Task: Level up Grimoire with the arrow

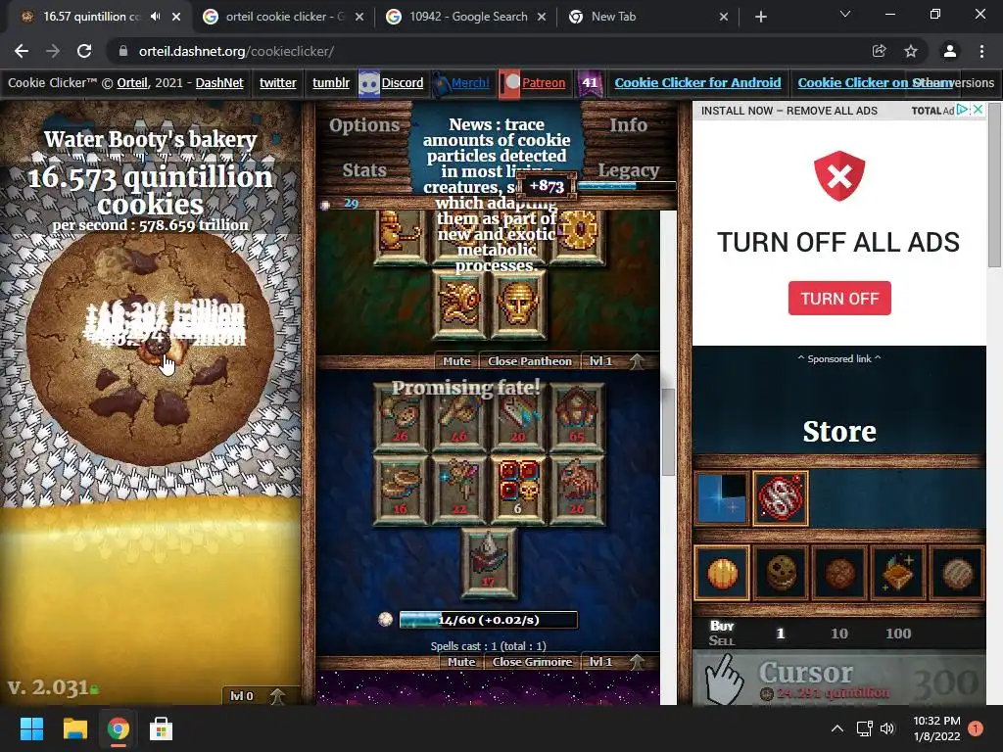Action: (x=636, y=662)
